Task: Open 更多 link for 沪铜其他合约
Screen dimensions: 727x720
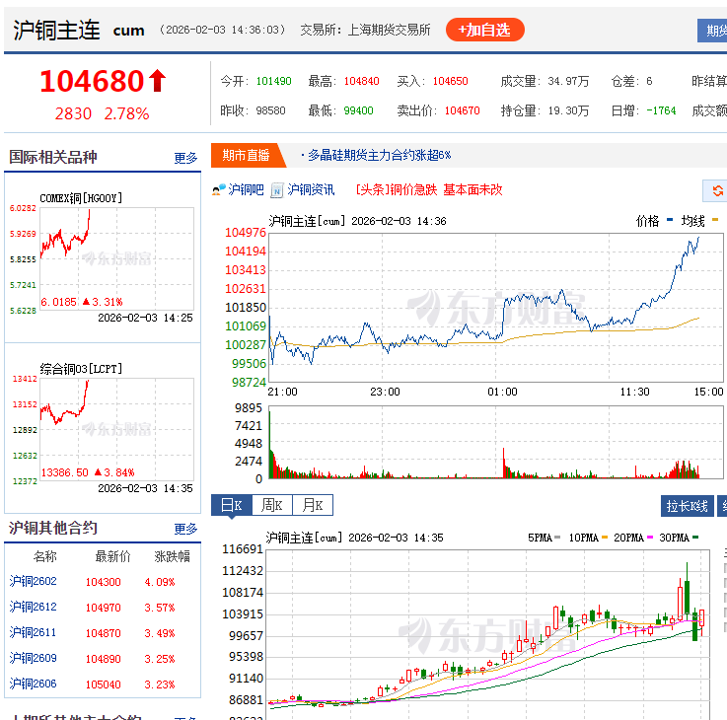Action: tap(185, 529)
